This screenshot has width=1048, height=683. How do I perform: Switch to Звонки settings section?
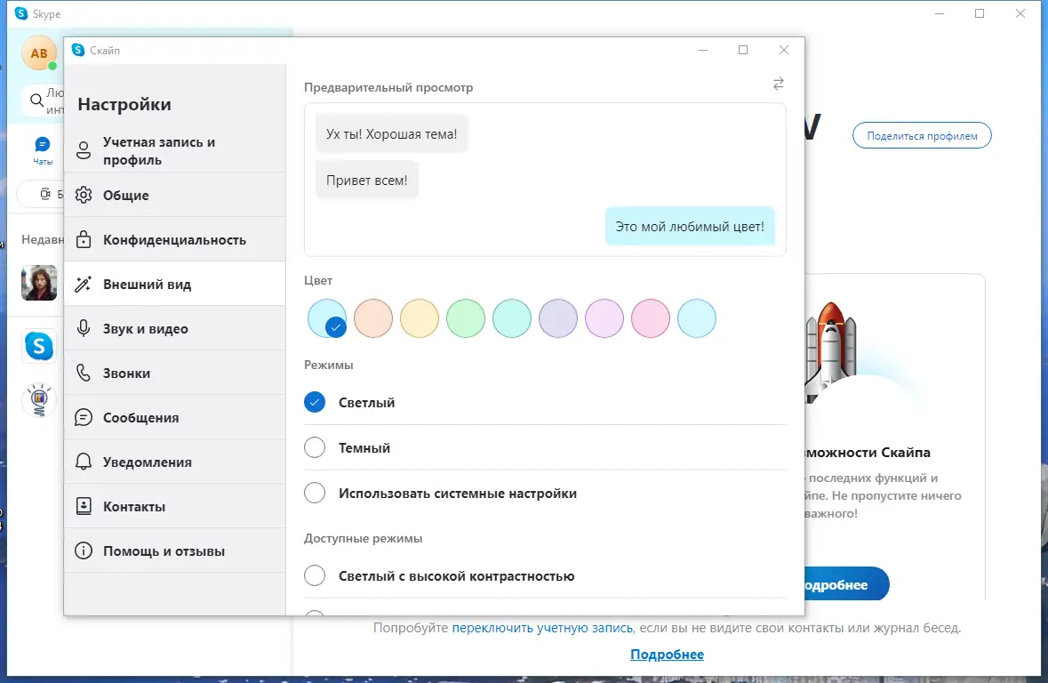pos(175,374)
